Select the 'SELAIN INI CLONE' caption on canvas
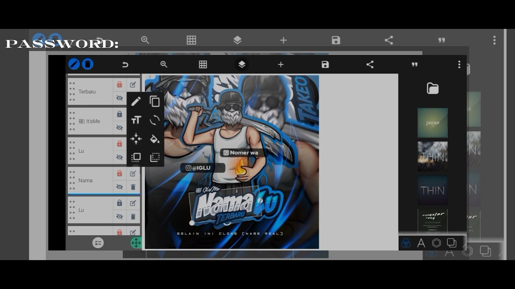 click(230, 233)
